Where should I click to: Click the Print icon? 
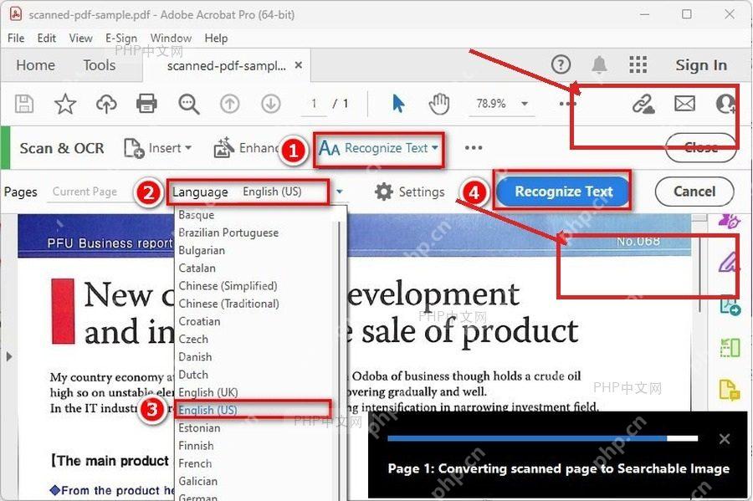pos(146,104)
